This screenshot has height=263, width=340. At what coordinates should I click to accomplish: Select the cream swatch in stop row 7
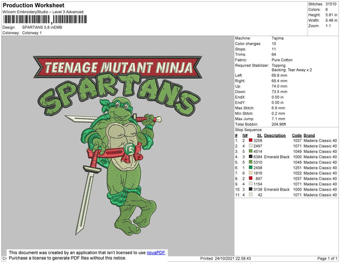click(x=250, y=173)
